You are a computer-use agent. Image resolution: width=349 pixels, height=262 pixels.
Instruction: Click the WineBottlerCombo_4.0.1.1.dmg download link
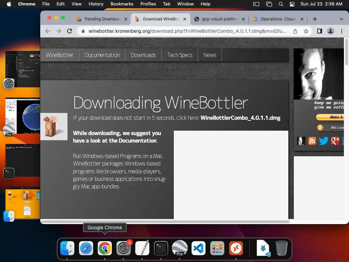(240, 118)
